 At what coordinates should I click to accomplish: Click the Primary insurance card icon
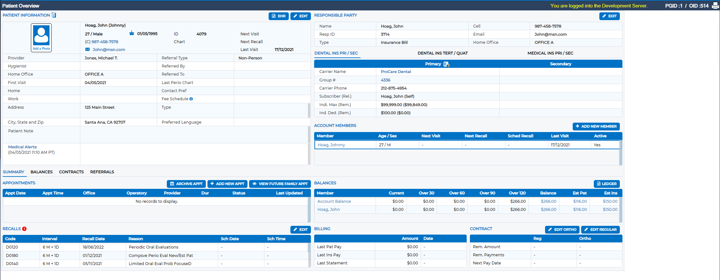447,64
